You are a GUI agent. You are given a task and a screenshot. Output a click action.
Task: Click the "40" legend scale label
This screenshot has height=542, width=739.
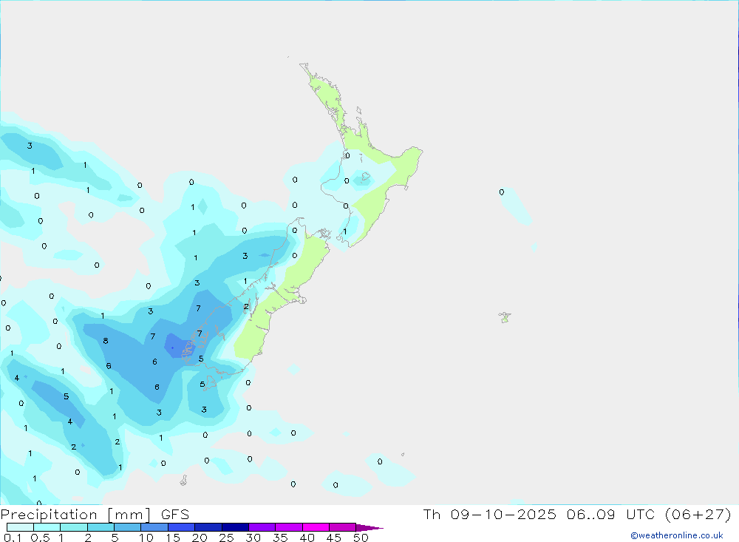point(307,538)
